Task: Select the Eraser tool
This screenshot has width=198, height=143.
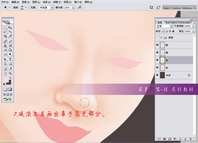Action: coord(5,50)
